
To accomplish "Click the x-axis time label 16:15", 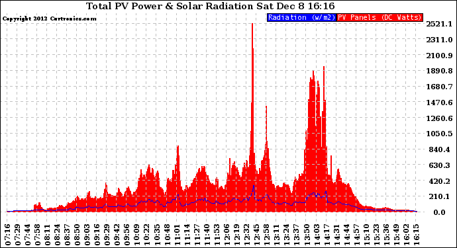I will click(x=416, y=234).
